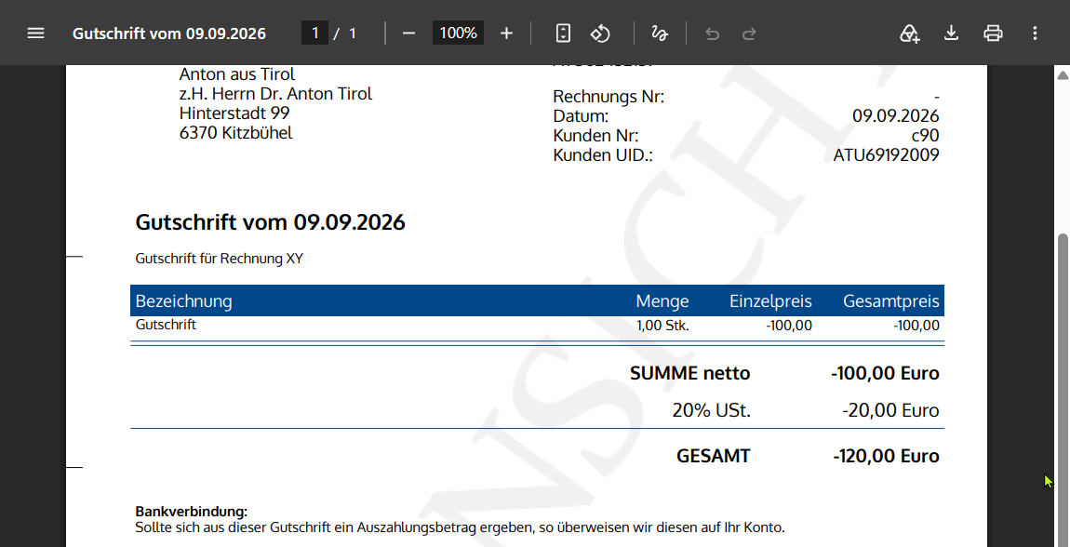
Task: Open the sidebar hamburger menu
Action: tap(35, 33)
